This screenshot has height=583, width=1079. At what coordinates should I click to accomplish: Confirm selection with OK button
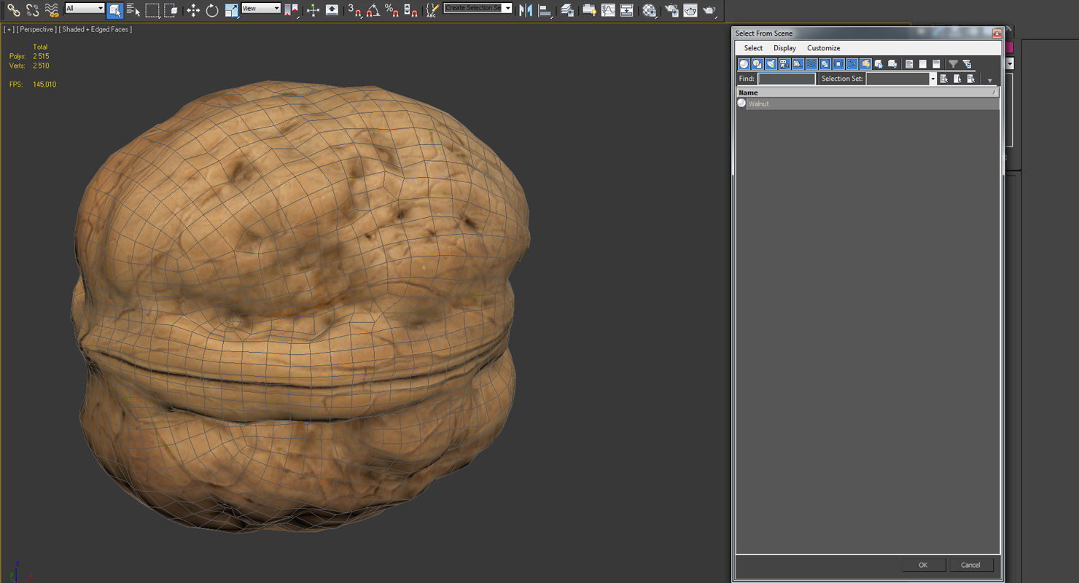(923, 565)
